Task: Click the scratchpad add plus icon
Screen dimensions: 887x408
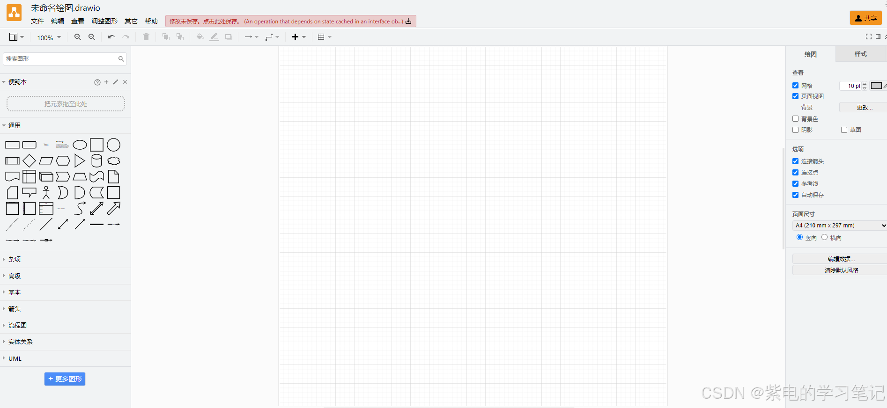Action: pos(106,82)
